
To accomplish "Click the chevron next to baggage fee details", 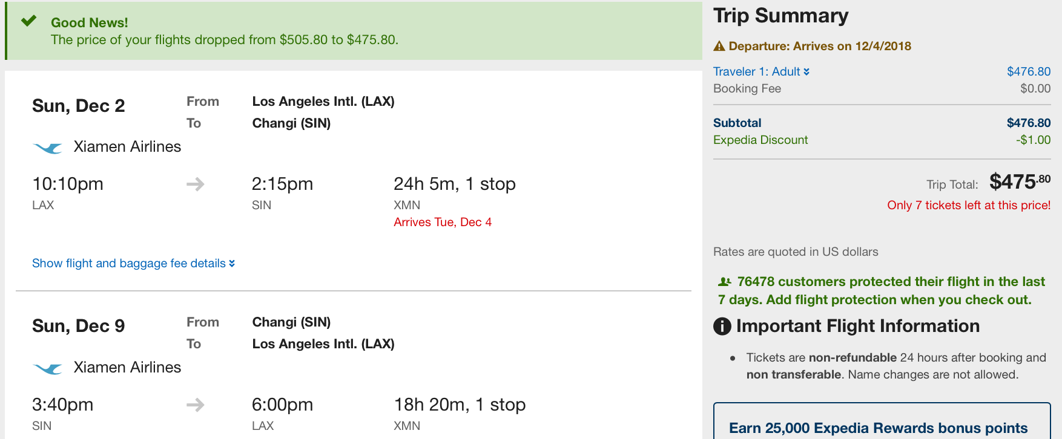I will tap(232, 264).
